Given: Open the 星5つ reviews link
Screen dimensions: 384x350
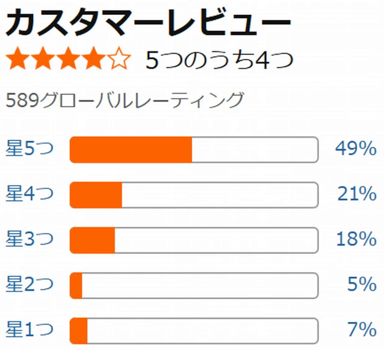Looking at the screenshot, I should point(29,148).
